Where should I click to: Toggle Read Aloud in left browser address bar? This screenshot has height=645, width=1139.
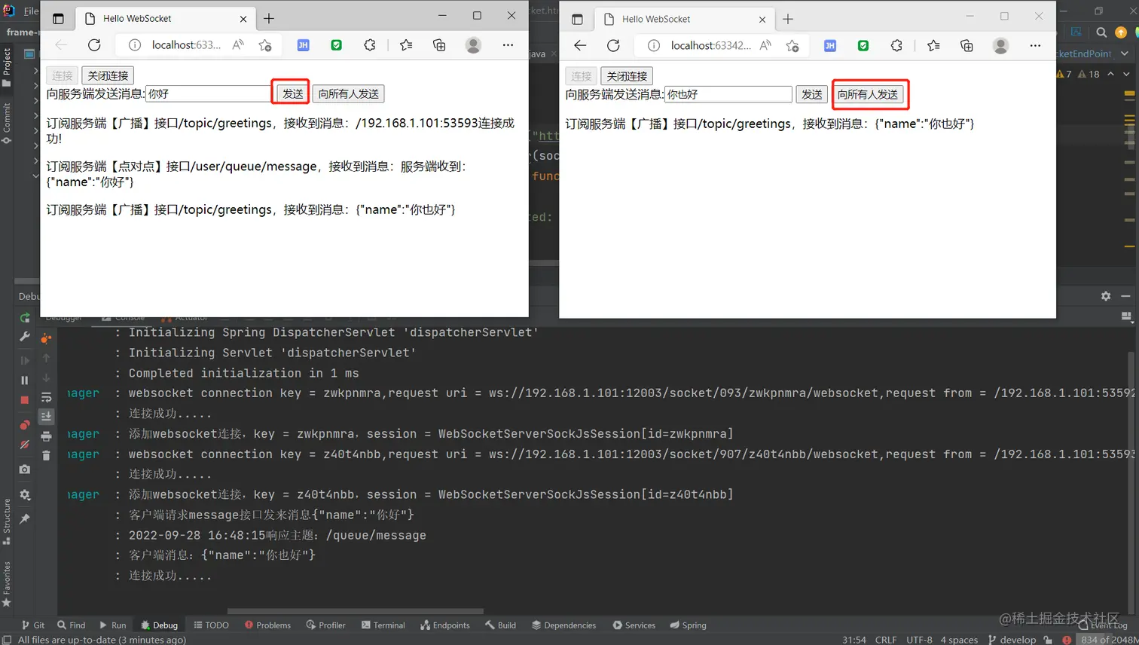(x=238, y=45)
